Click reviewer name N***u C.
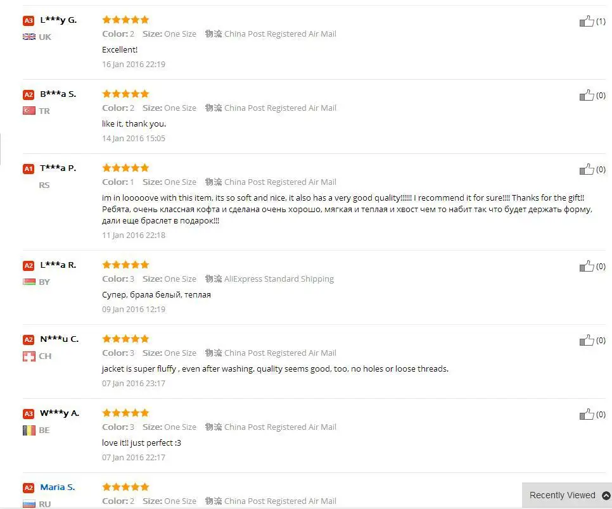This screenshot has height=509, width=612. pyautogui.click(x=60, y=339)
